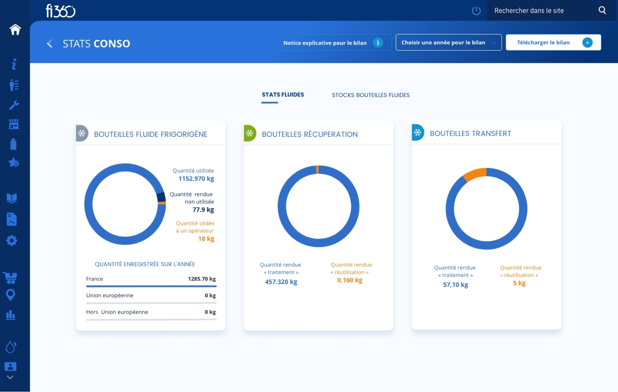Open the Choisir une année pour le bilan dropdown

click(448, 43)
